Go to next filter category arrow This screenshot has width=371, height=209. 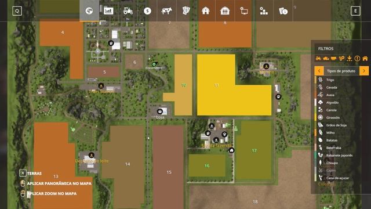[x=364, y=71]
